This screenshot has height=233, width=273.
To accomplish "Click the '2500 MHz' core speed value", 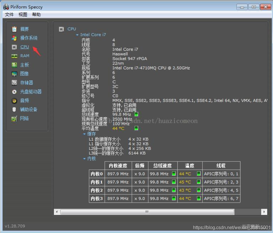I will point(122,119).
